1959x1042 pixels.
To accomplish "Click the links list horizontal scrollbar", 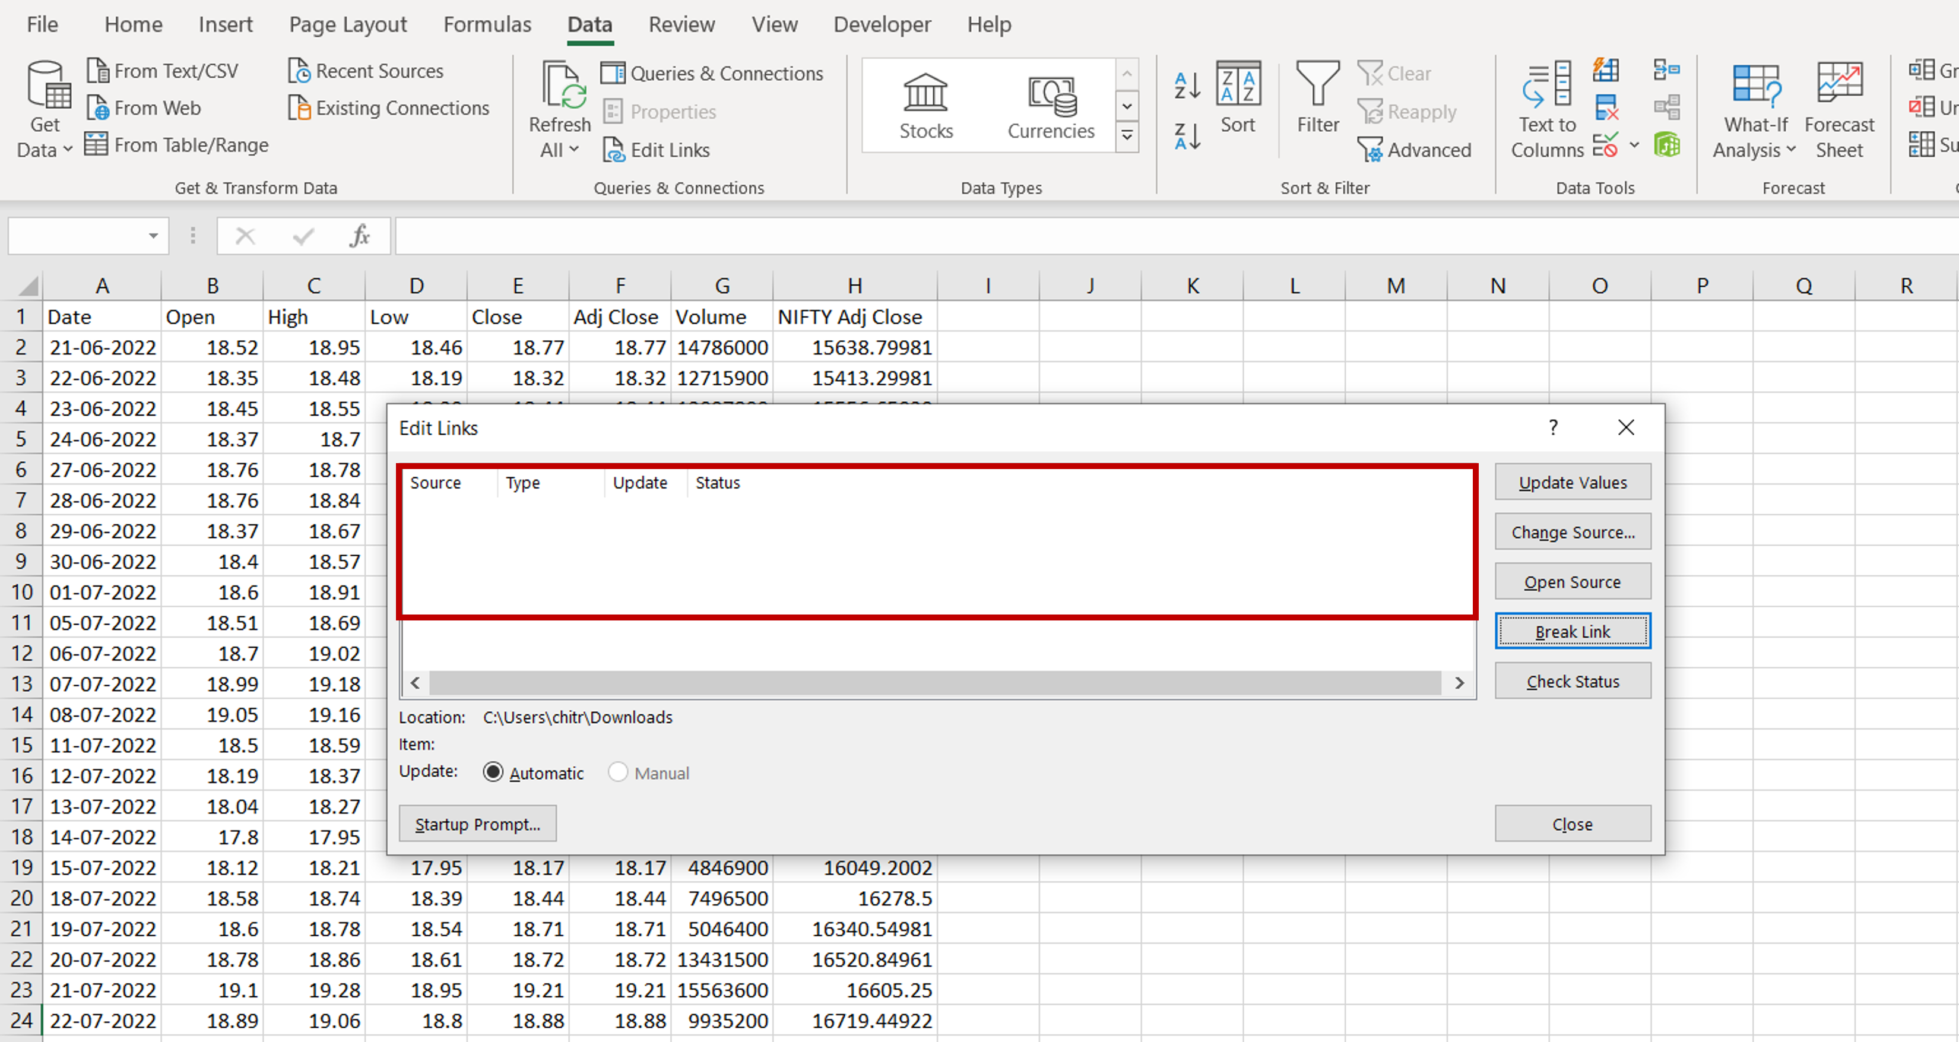I will coord(936,682).
